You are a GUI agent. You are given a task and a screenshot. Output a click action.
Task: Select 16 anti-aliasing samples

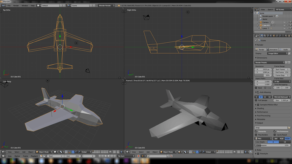click(269, 97)
